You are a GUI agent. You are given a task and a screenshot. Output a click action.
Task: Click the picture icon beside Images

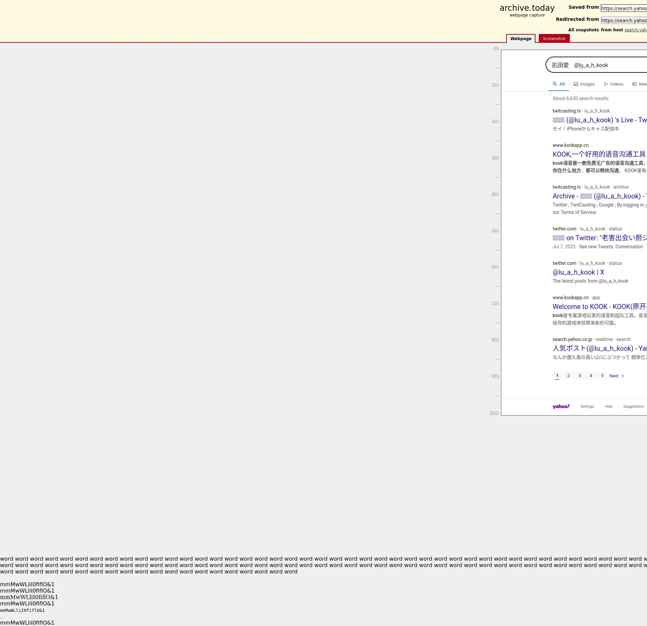(x=576, y=84)
